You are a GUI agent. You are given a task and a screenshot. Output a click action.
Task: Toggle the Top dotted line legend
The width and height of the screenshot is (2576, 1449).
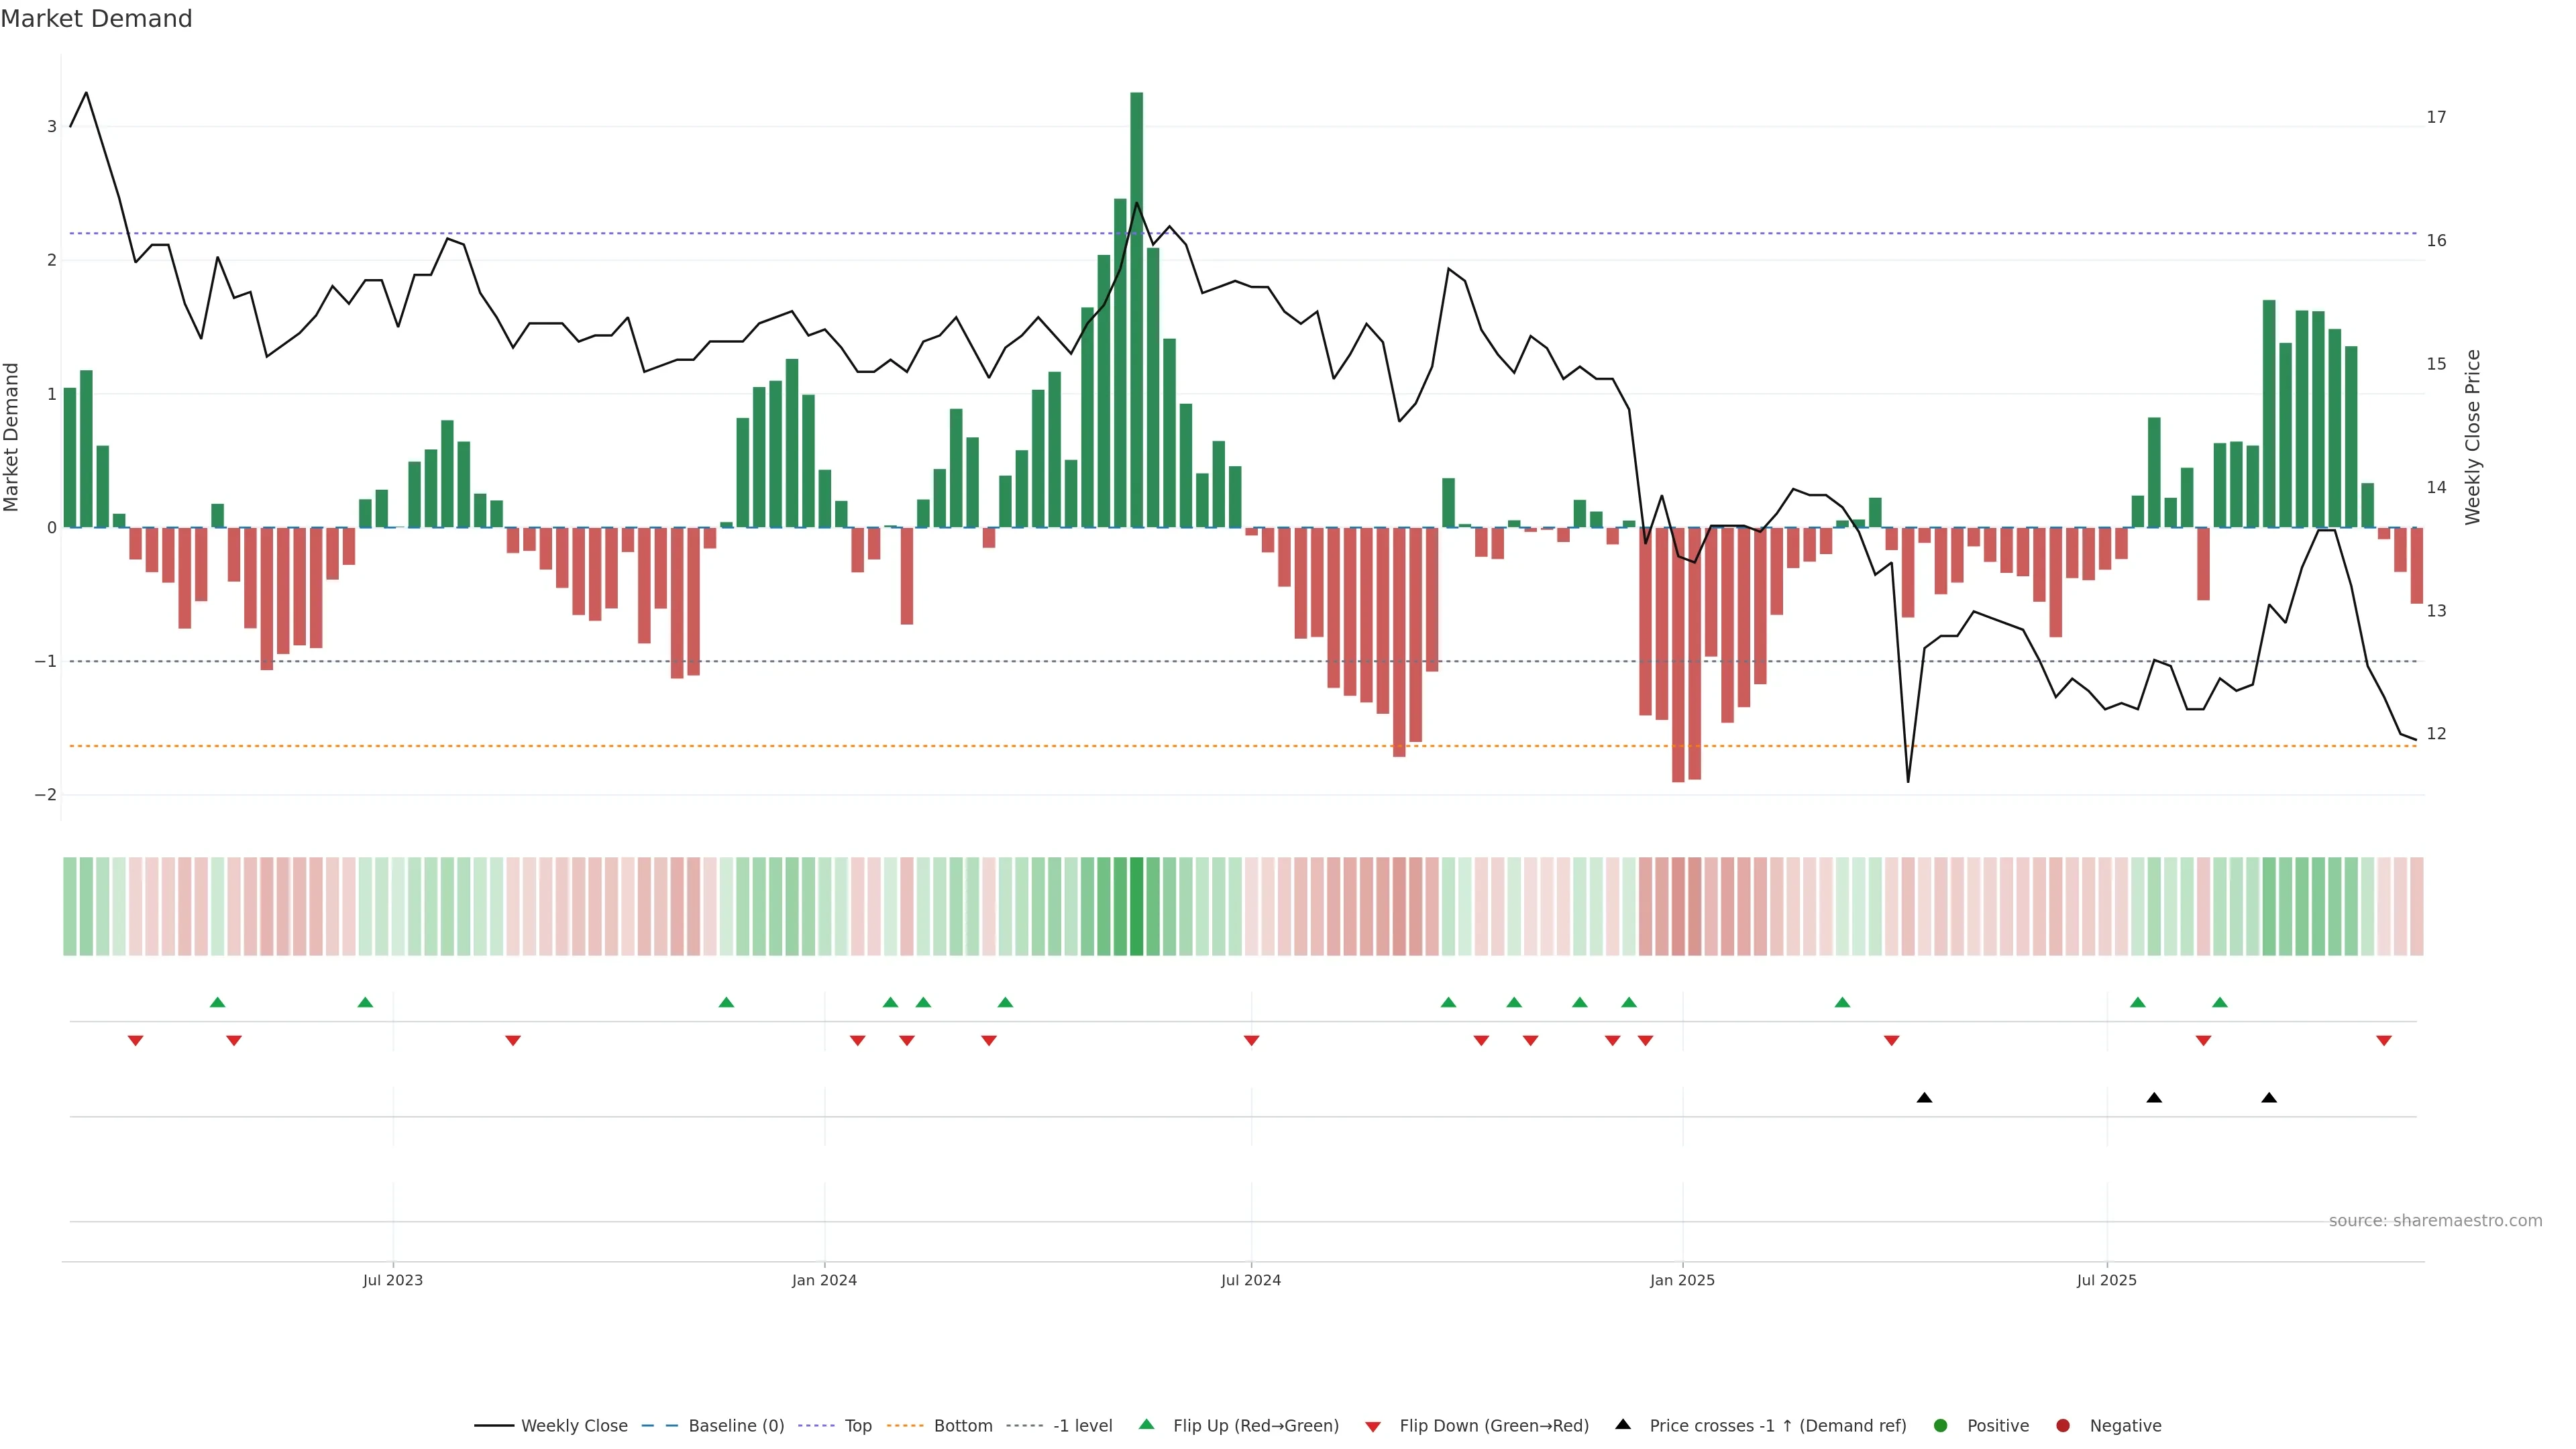click(857, 1426)
